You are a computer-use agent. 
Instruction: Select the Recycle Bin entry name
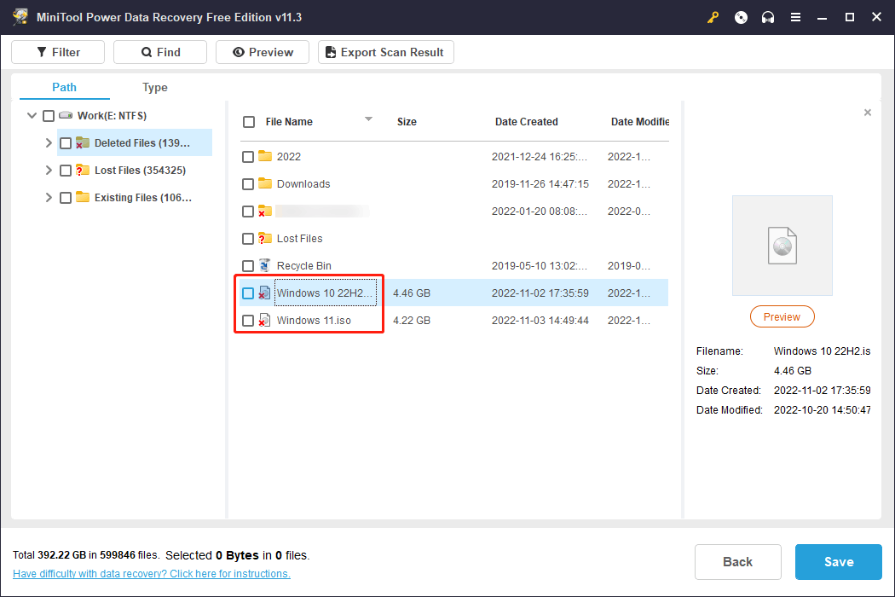point(304,265)
